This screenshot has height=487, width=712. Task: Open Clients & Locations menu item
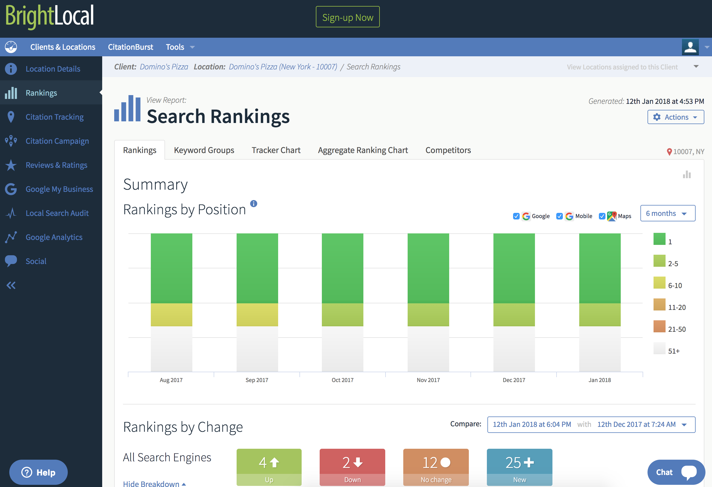(63, 47)
